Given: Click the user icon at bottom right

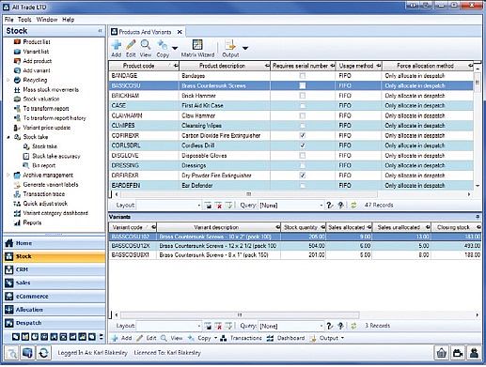Looking at the screenshot, I should coord(474,353).
